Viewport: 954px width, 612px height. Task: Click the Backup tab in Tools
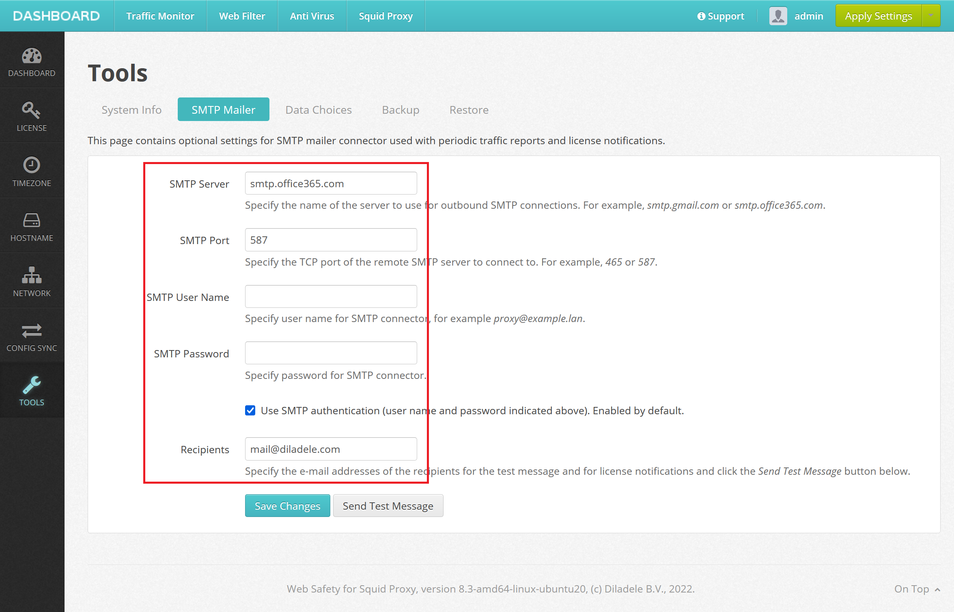coord(400,109)
